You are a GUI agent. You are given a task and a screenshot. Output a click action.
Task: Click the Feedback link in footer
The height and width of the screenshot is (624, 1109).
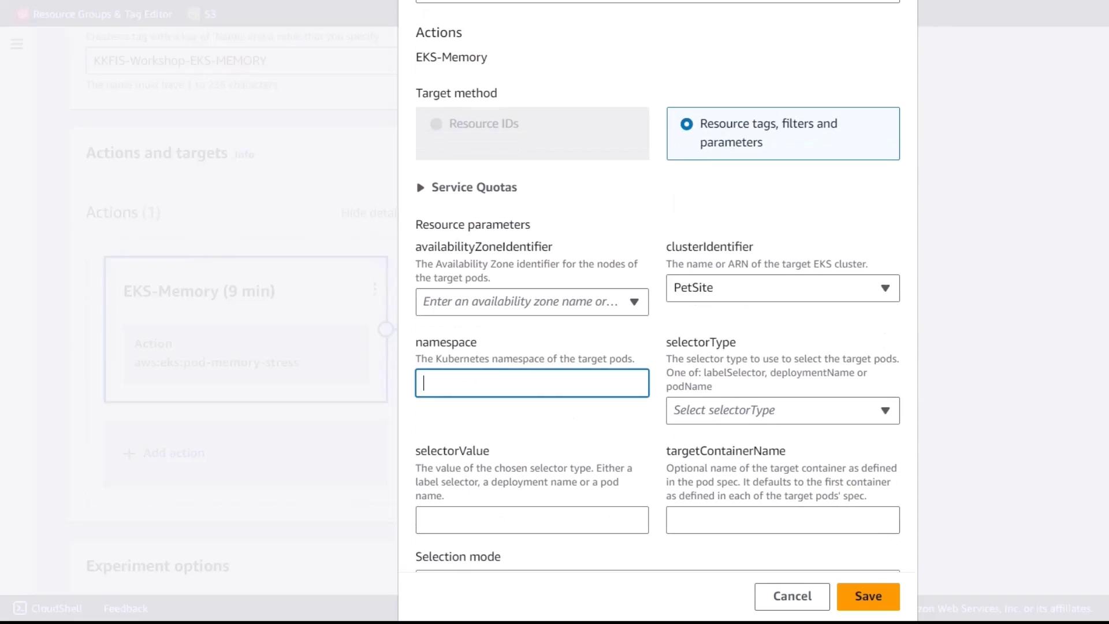125,608
